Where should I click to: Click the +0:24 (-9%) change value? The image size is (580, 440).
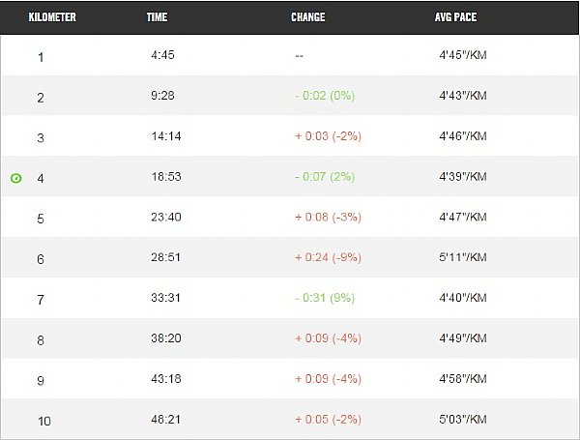coord(328,257)
